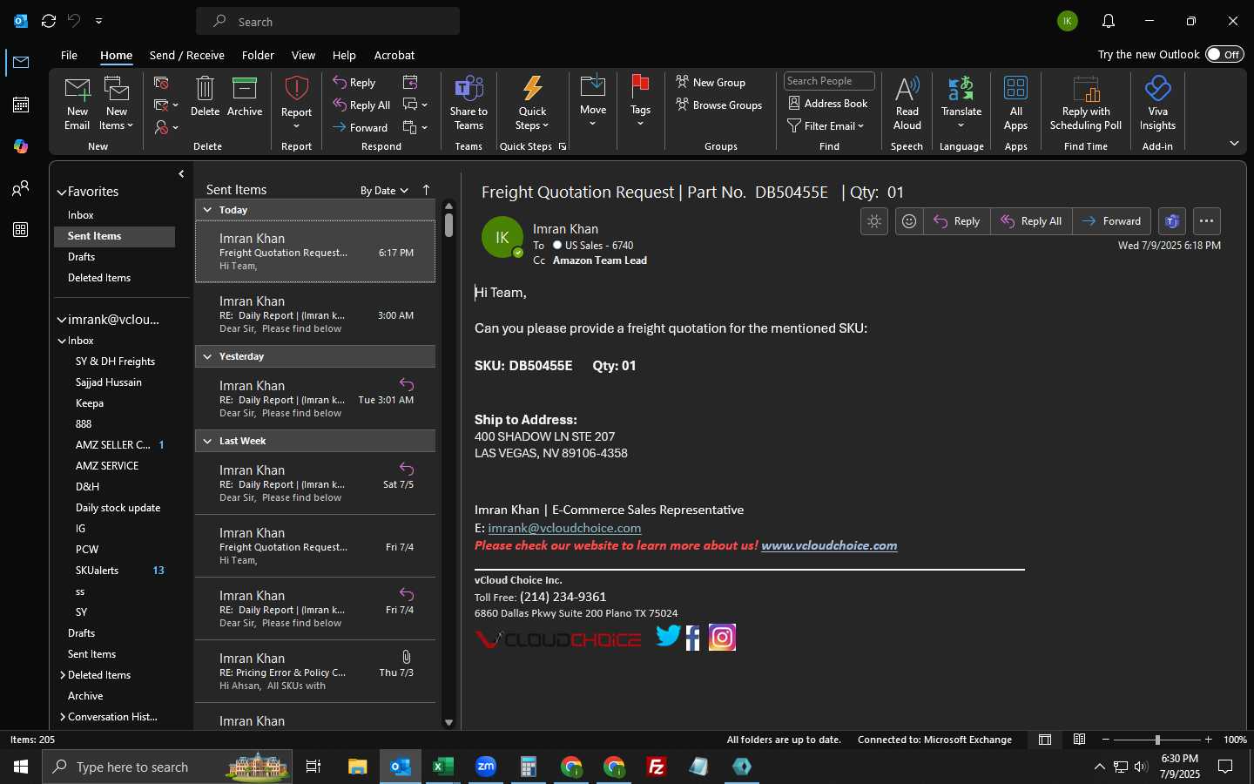The width and height of the screenshot is (1254, 784).
Task: Open Address Book
Action: [x=828, y=103]
